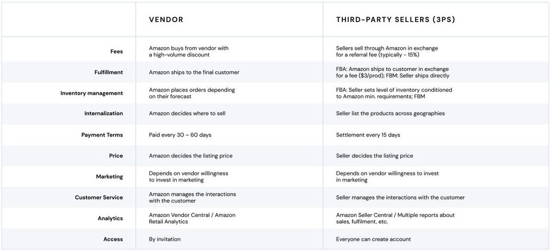Click the VENDOR column header
This screenshot has height=251, width=551.
click(x=166, y=20)
